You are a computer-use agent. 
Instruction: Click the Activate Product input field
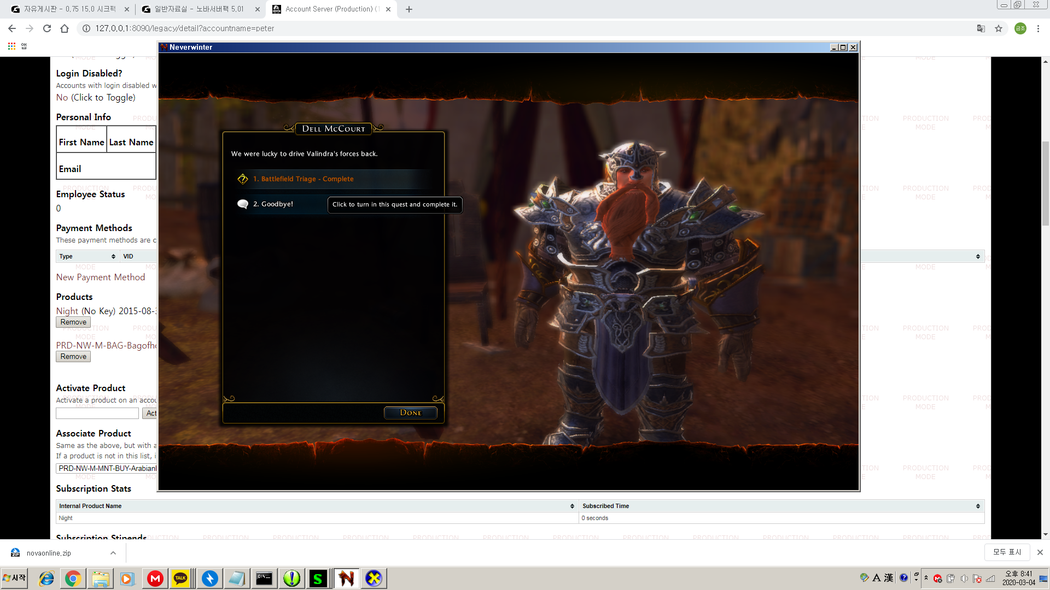click(x=97, y=414)
